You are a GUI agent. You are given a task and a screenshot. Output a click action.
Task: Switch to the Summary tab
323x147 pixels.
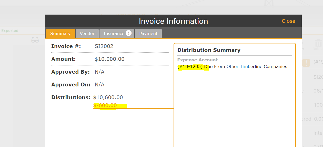pyautogui.click(x=60, y=33)
